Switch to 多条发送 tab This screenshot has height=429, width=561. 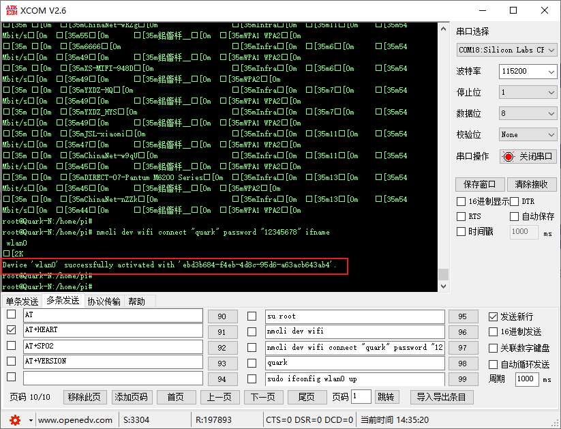[x=63, y=301]
